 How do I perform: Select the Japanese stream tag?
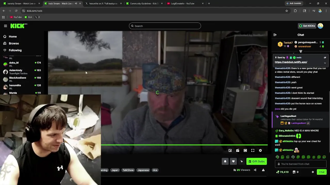143,170
